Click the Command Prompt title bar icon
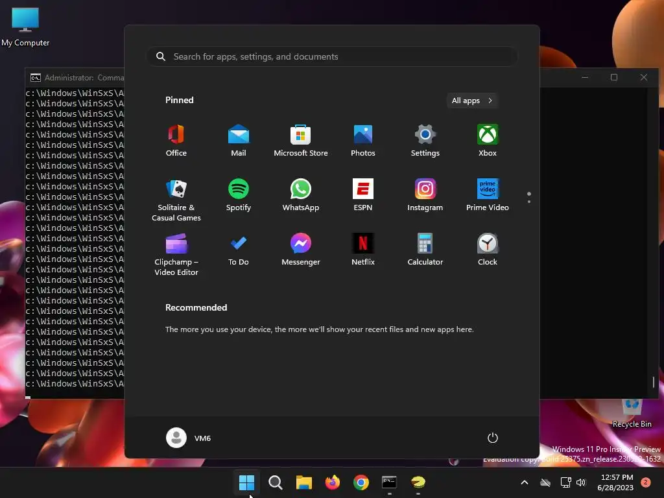664x498 pixels. [36, 78]
